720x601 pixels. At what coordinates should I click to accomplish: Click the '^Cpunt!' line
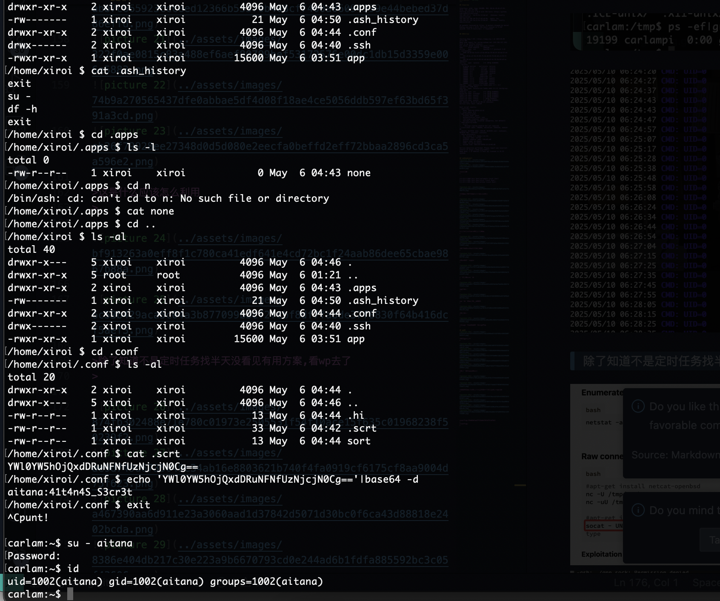(x=28, y=518)
